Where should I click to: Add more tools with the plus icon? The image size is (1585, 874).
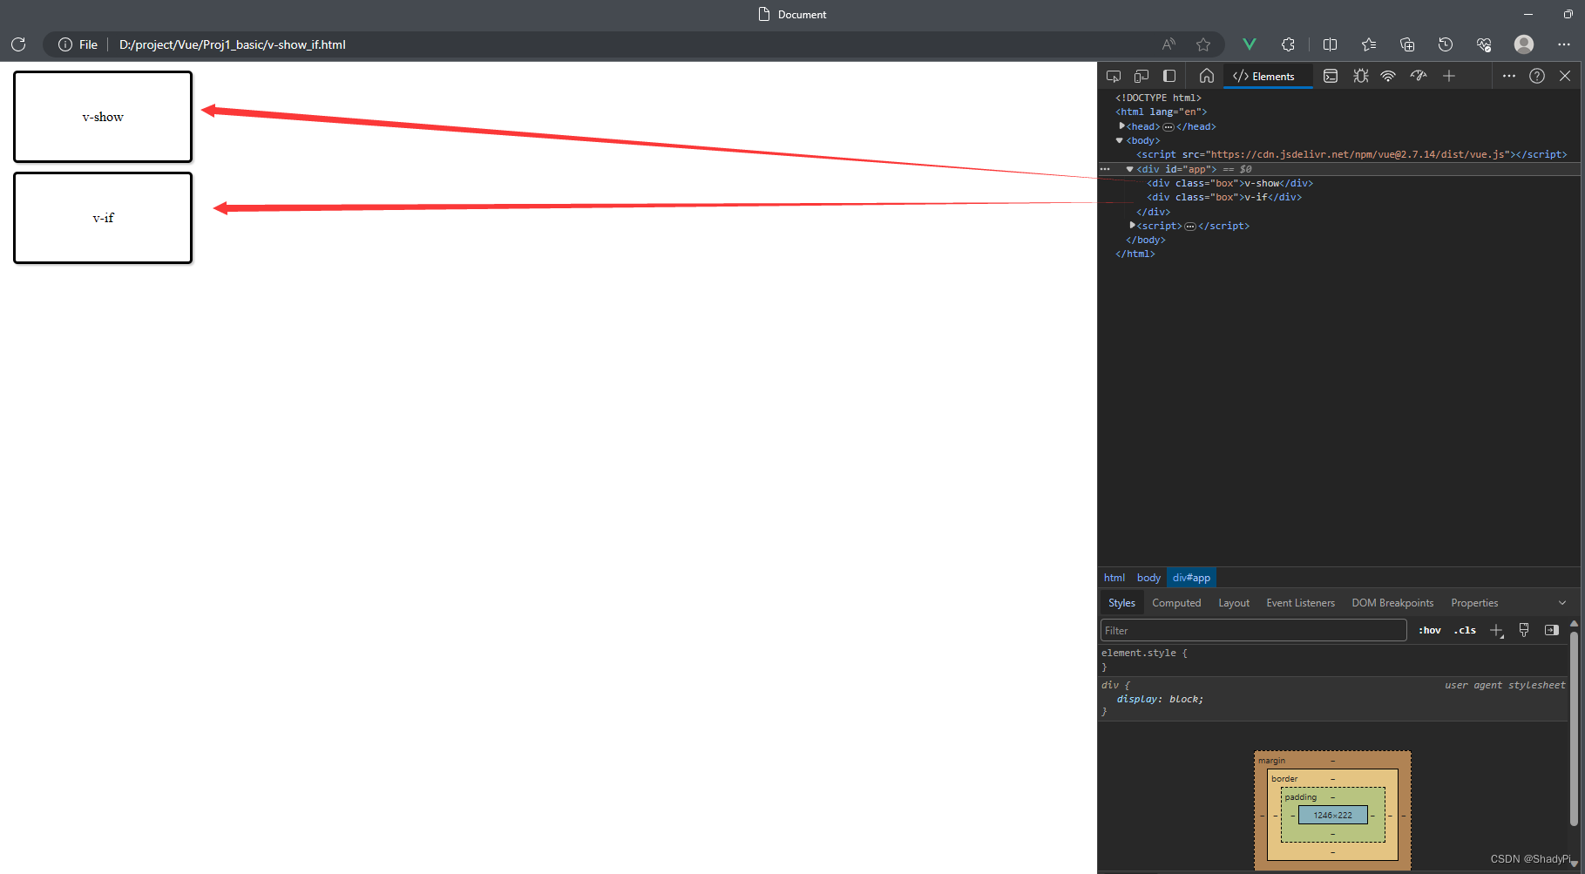pyautogui.click(x=1449, y=76)
